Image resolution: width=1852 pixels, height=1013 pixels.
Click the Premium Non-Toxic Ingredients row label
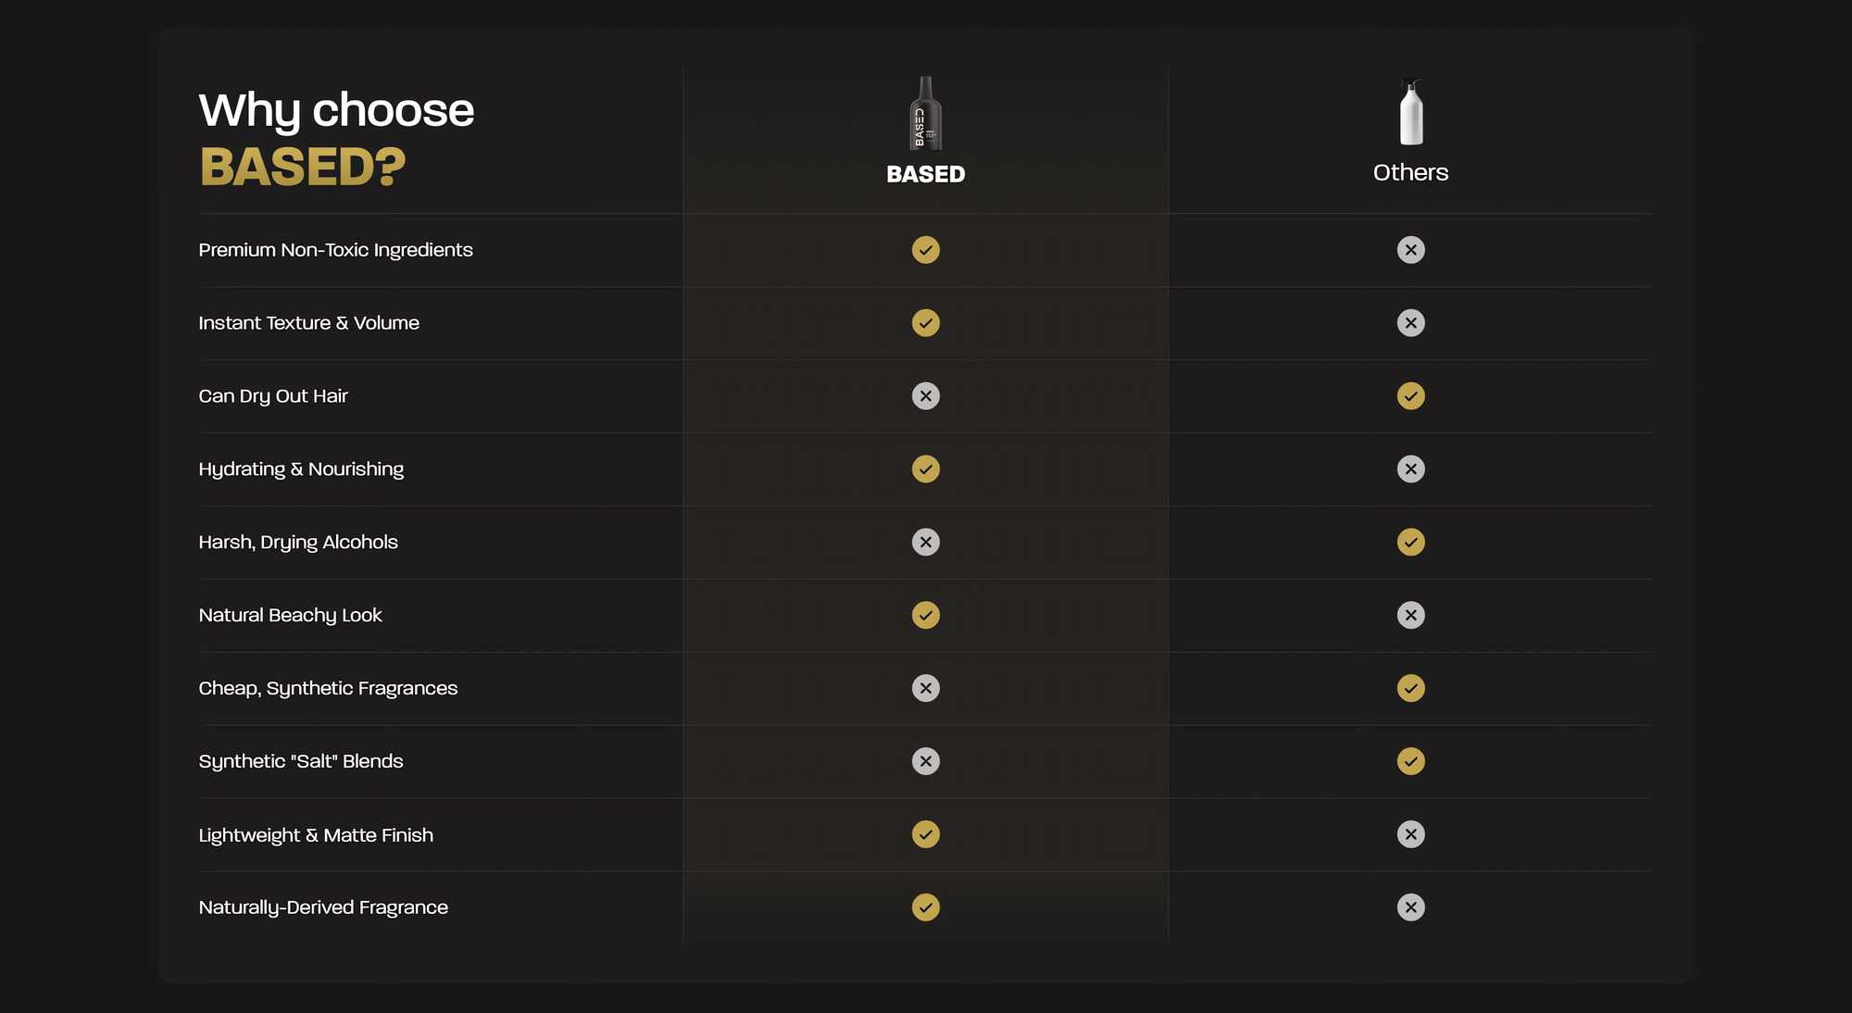click(x=335, y=250)
